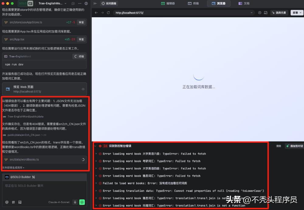Click the @ mention icon below chat input

pyautogui.click(x=7, y=202)
